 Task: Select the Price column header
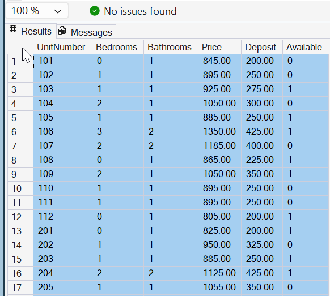click(219, 47)
